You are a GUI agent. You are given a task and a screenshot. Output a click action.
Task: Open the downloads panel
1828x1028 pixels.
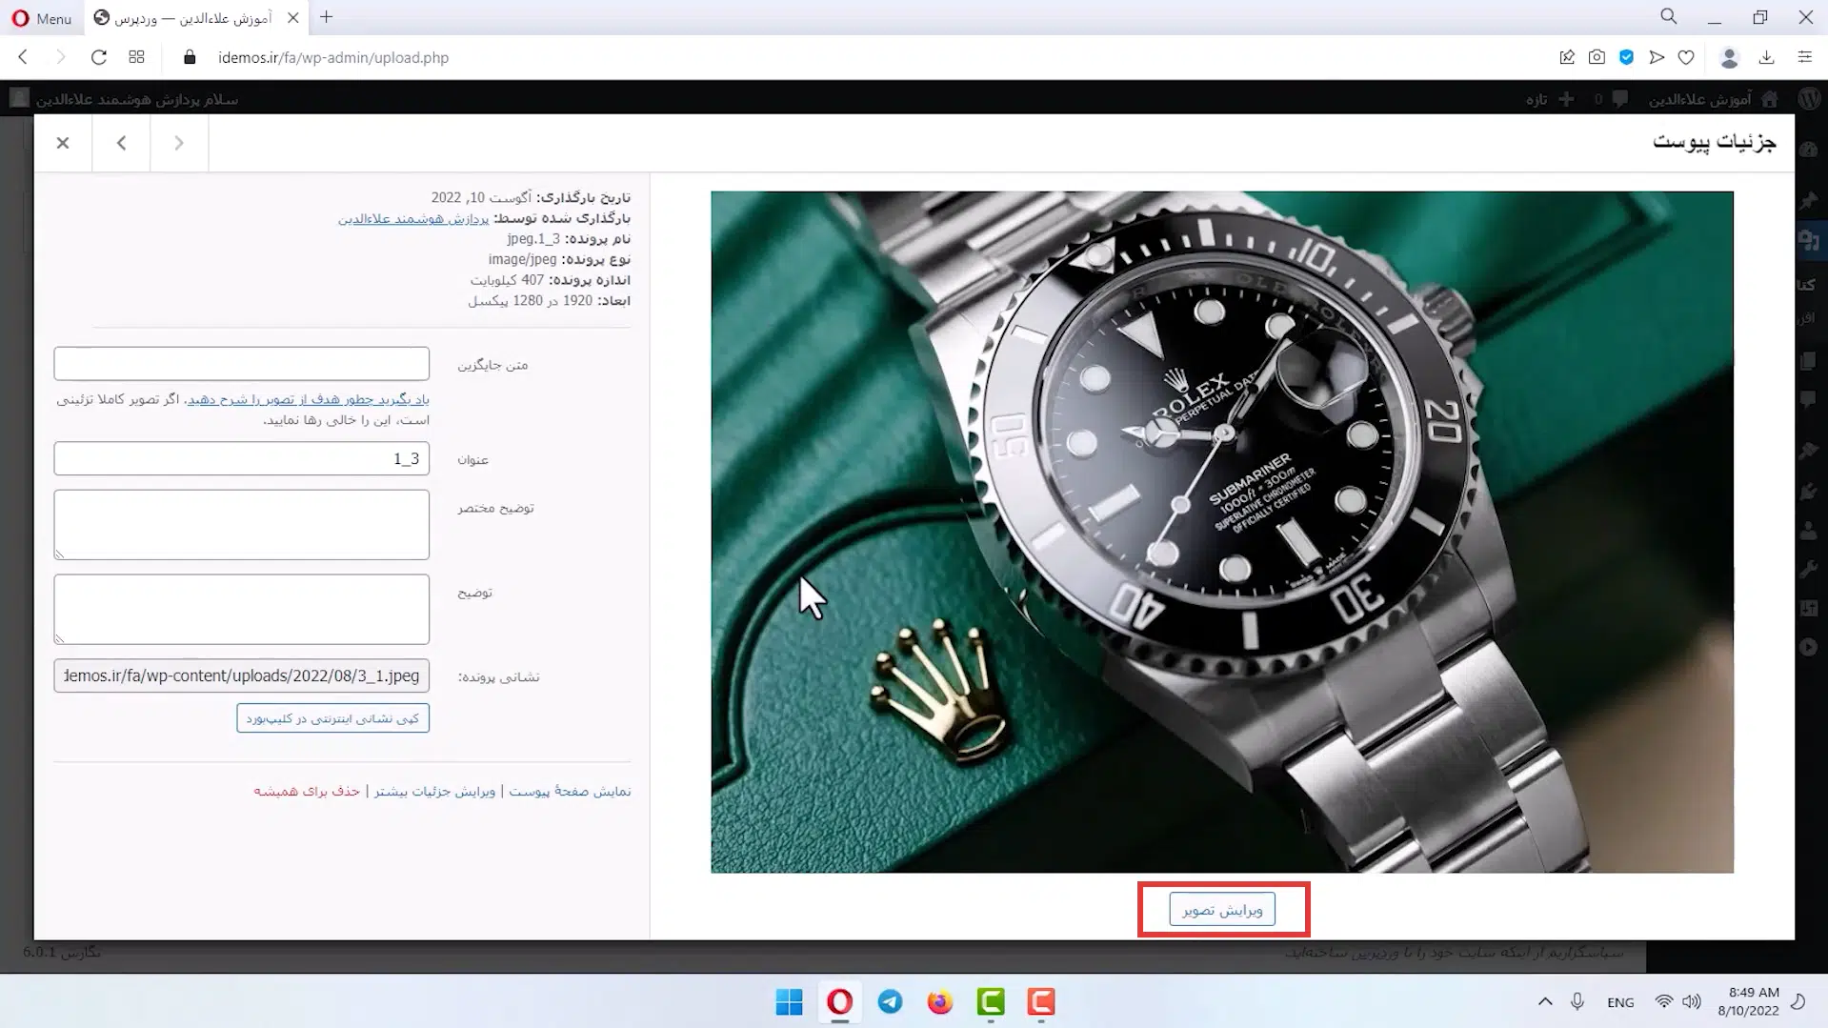click(1766, 57)
